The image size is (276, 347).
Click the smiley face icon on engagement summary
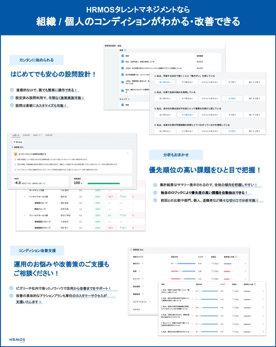pyautogui.click(x=15, y=154)
